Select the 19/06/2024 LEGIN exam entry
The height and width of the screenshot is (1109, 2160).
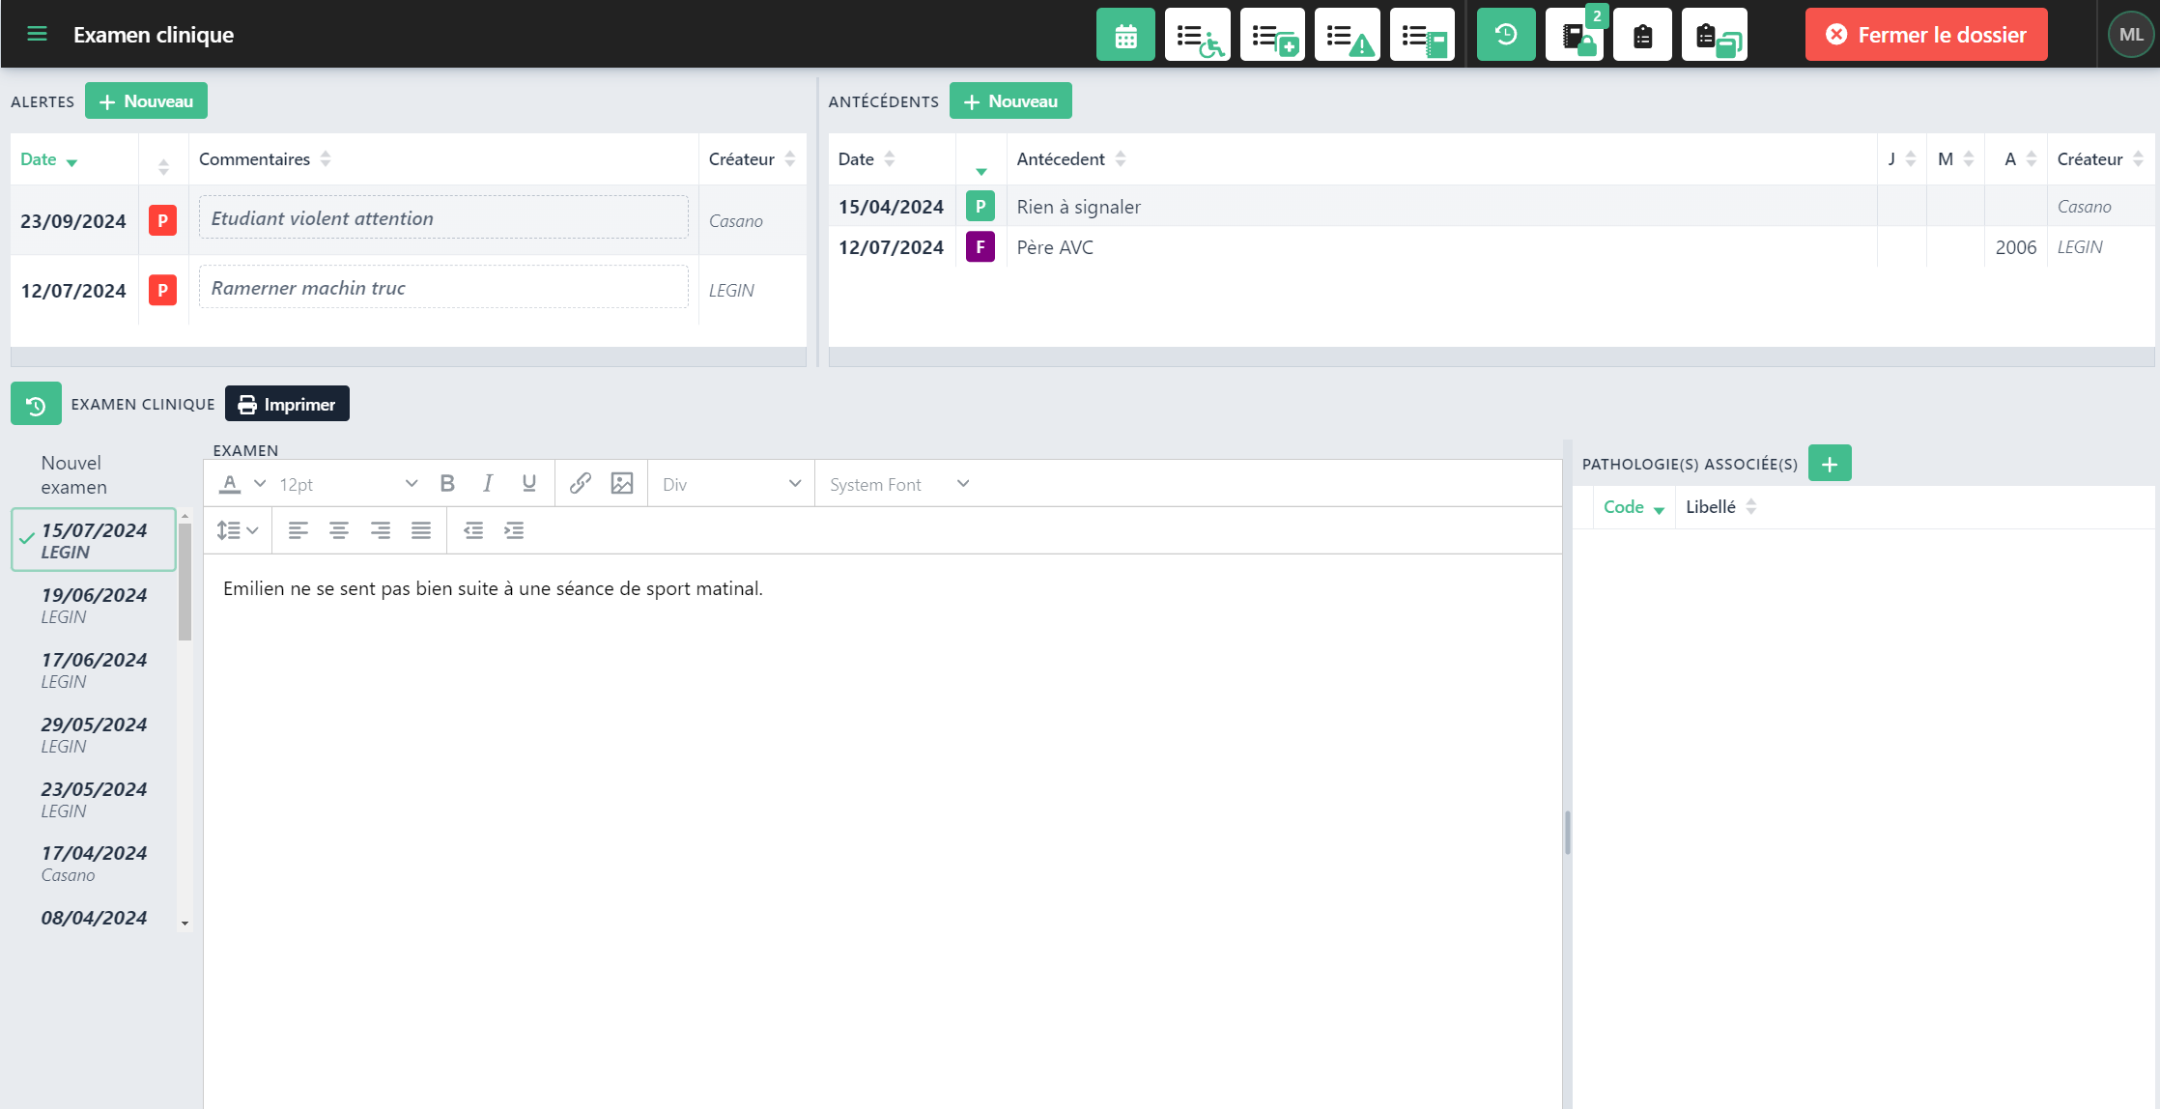tap(94, 605)
